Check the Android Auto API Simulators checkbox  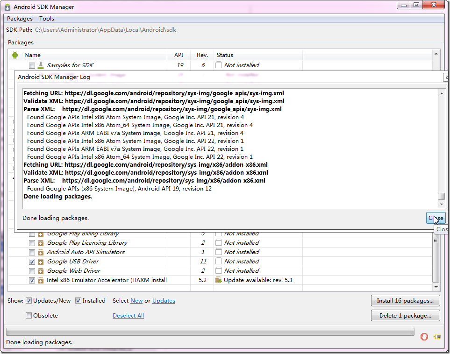32,253
